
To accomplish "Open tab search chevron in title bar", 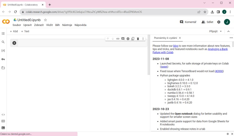I will 204,3.
